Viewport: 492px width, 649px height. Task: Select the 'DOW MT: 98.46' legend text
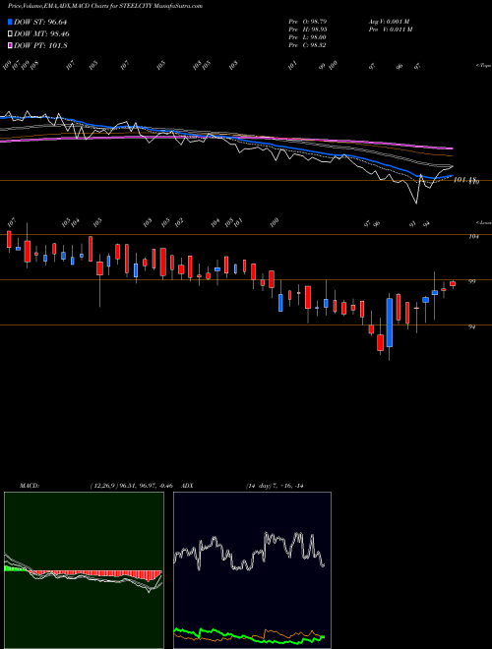pos(41,34)
